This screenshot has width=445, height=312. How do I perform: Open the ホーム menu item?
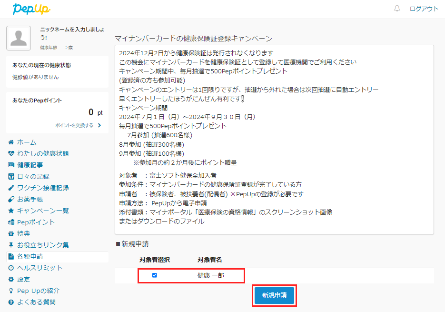pos(27,142)
